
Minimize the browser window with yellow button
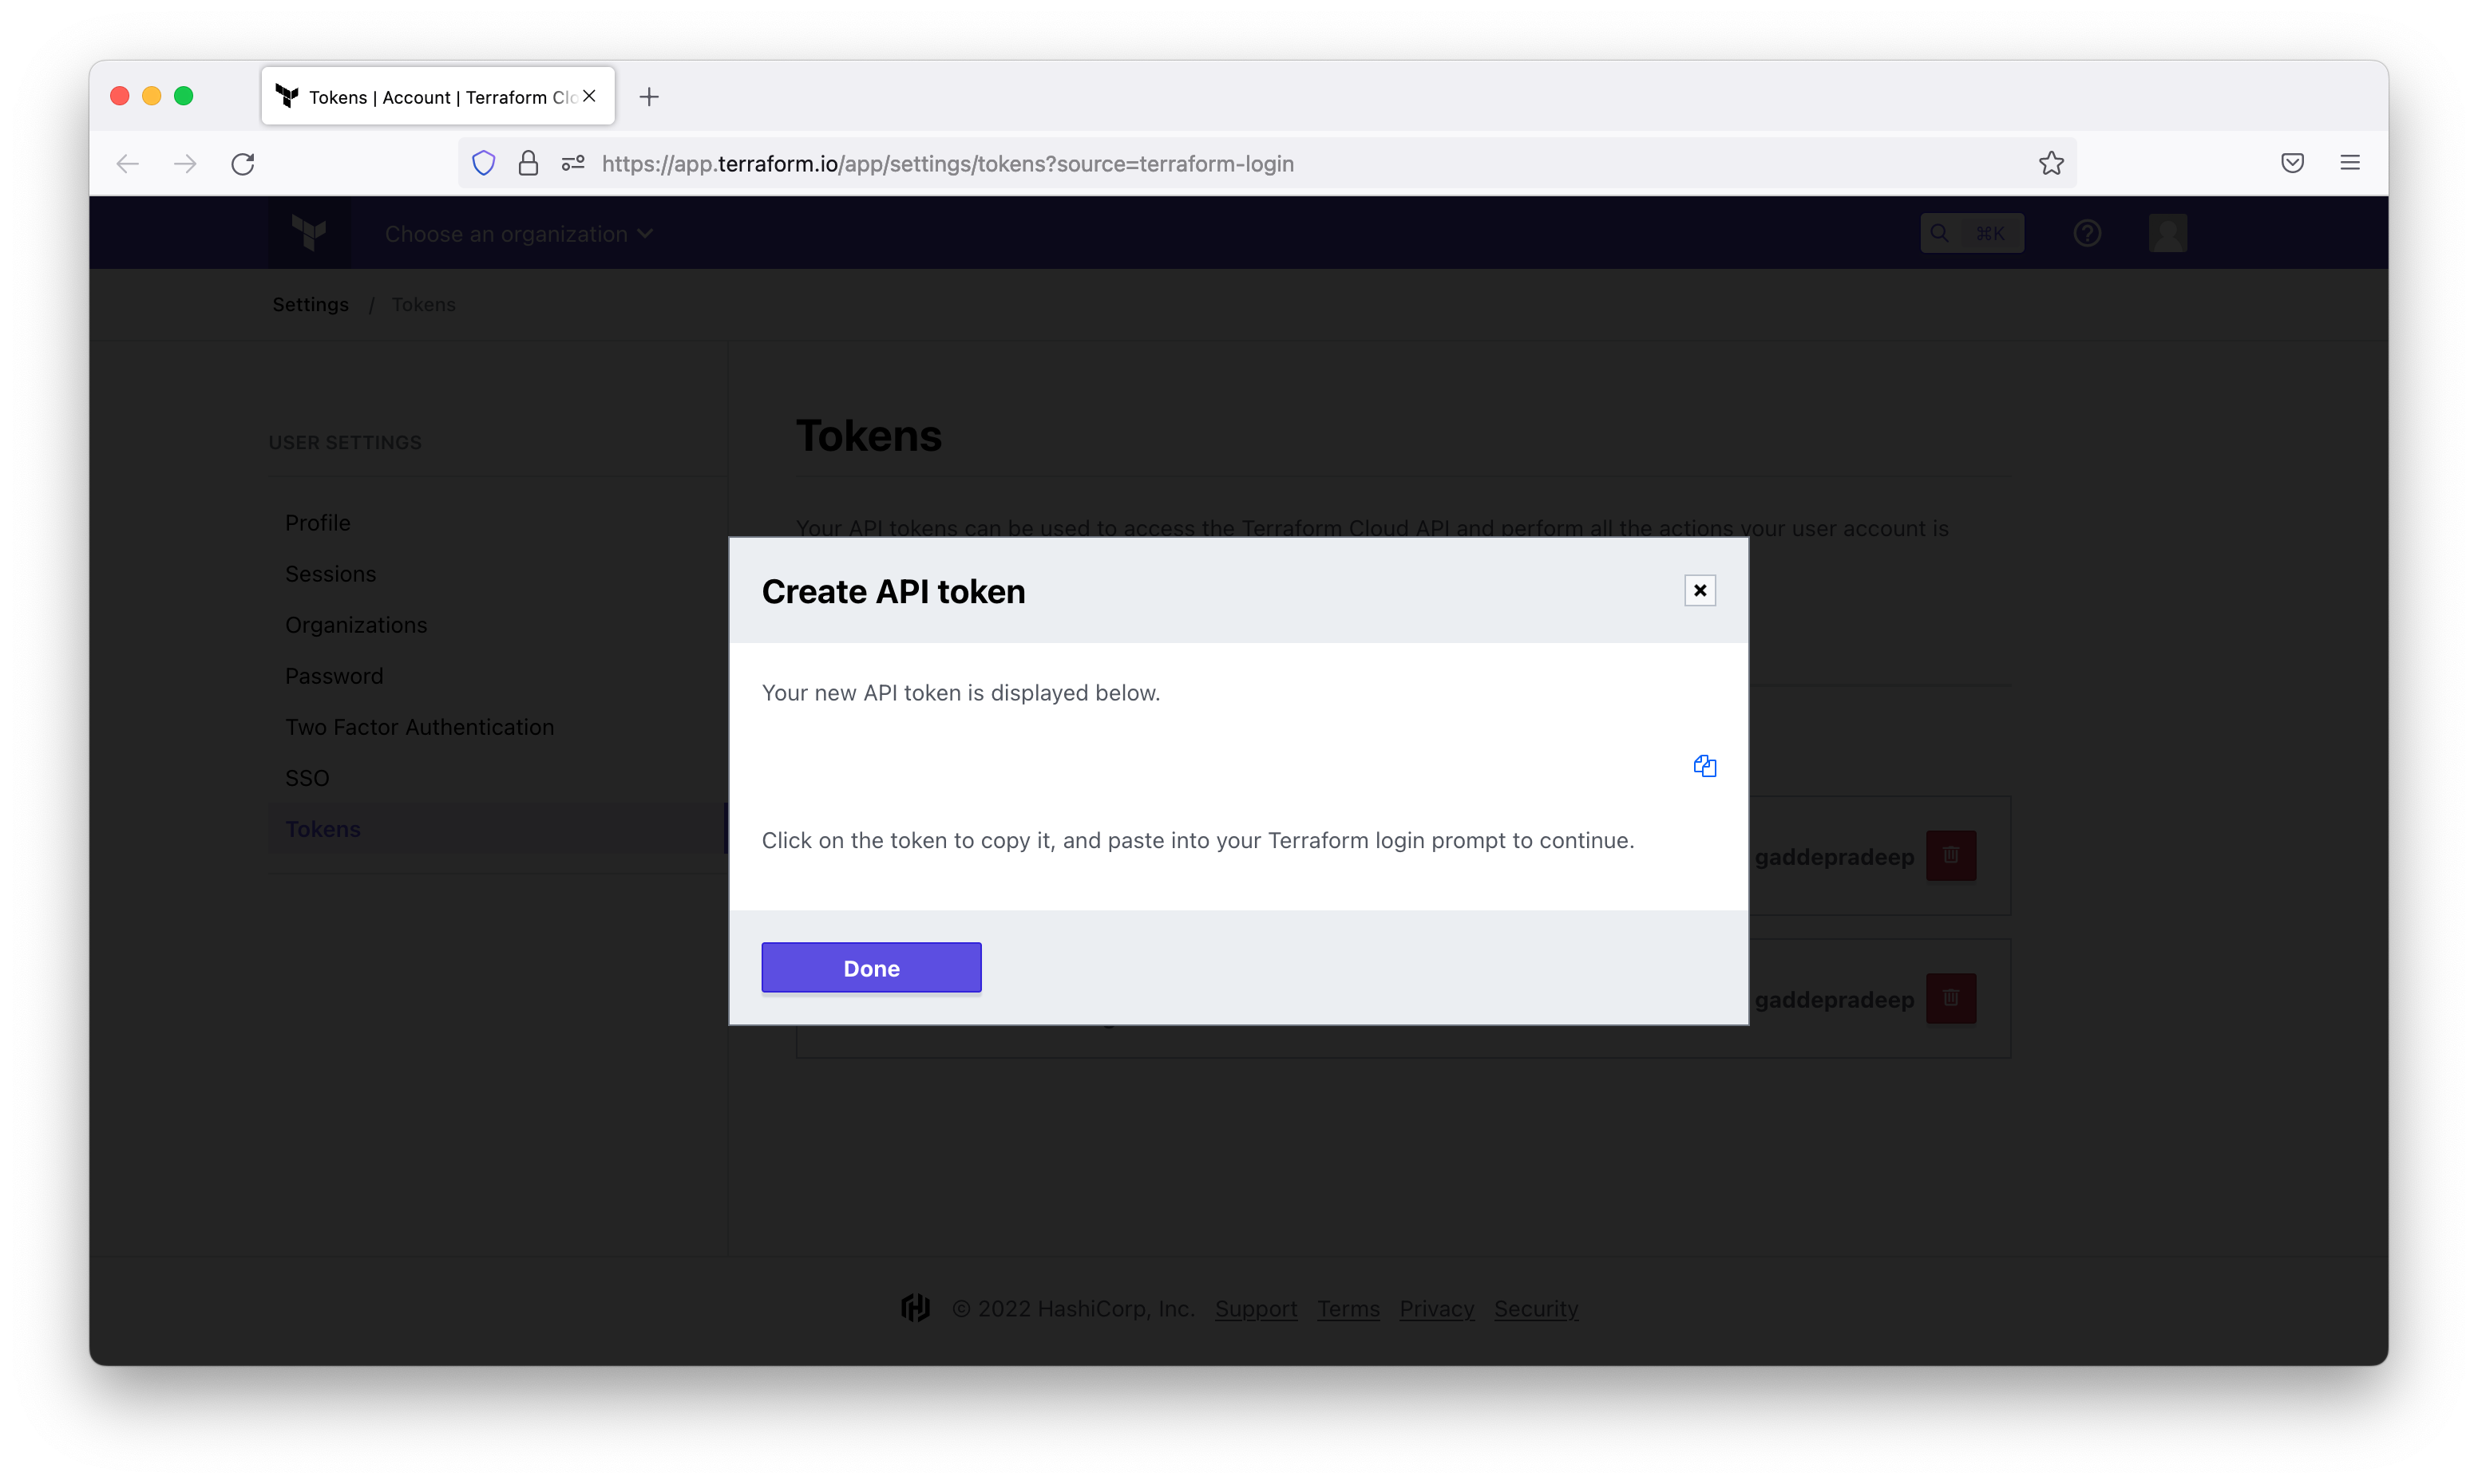tap(151, 96)
